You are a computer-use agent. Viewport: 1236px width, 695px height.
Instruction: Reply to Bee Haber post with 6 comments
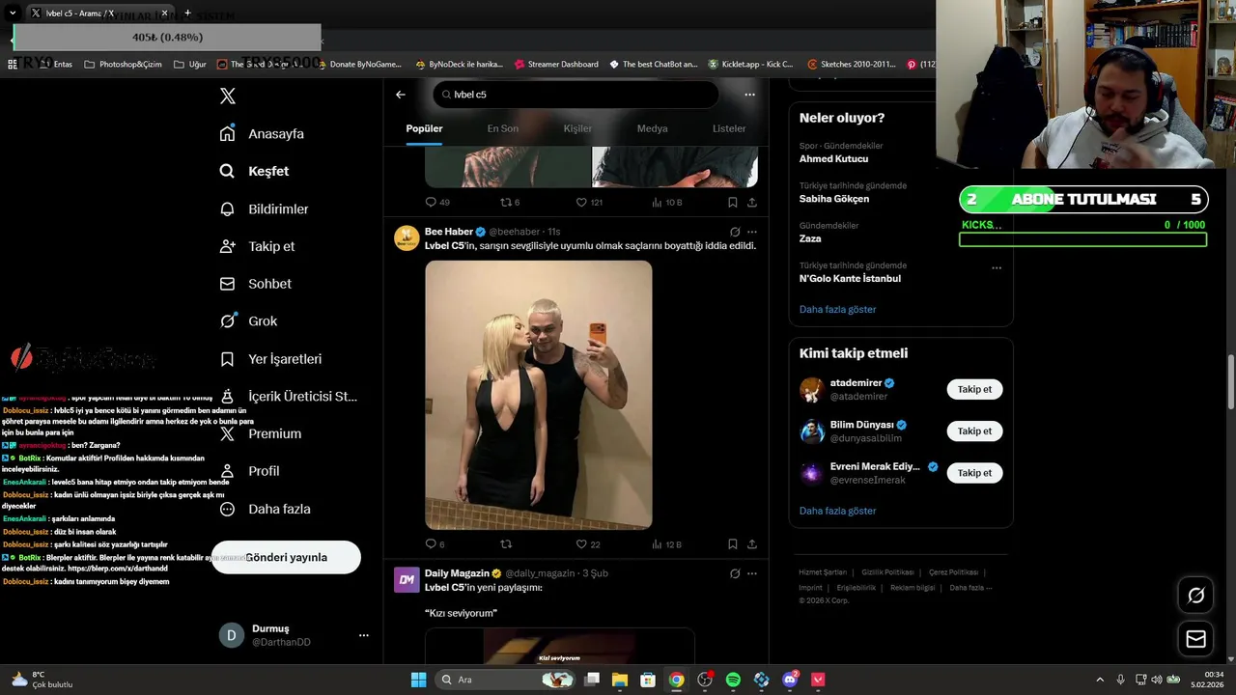click(x=435, y=544)
